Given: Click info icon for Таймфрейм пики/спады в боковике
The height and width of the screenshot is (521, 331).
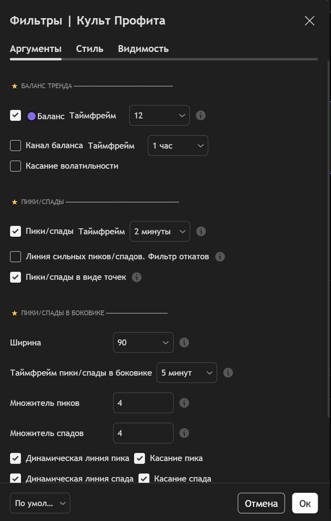Looking at the screenshot, I should point(228,373).
